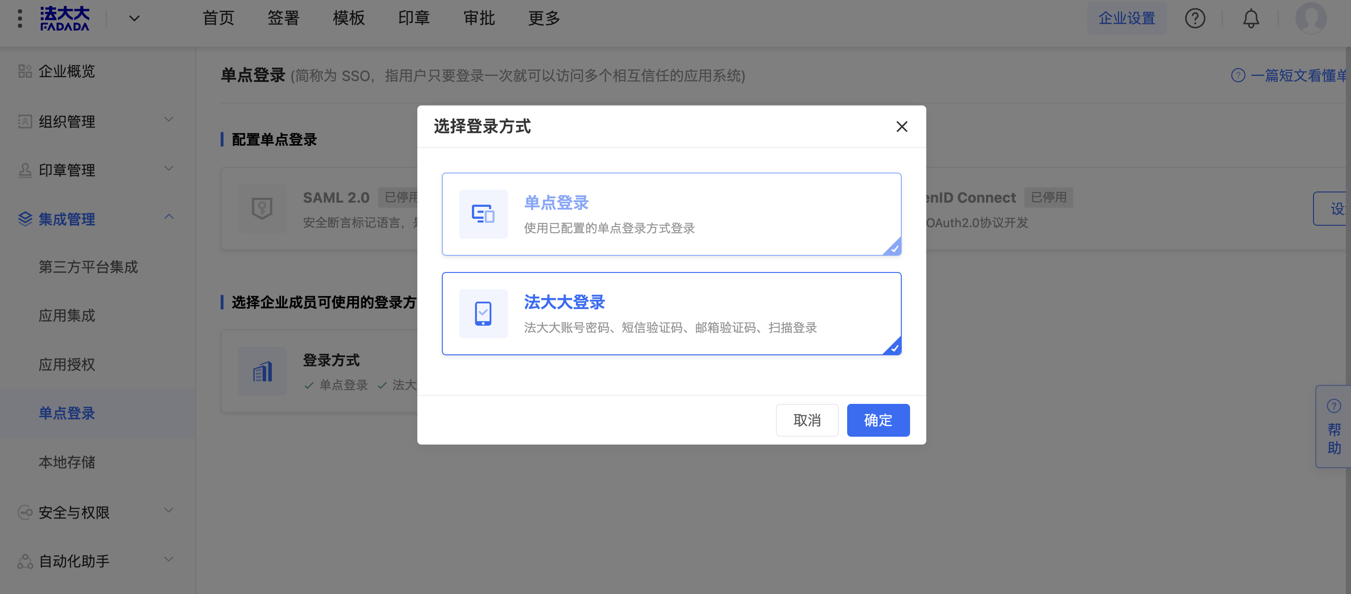Click the 安全与权限 key icon

click(25, 512)
